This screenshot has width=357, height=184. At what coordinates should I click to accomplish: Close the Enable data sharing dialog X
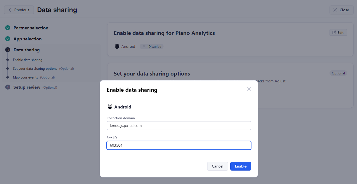(x=249, y=89)
